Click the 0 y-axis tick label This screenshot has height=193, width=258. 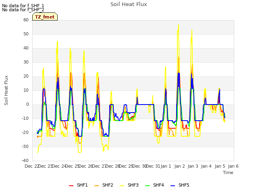[x=27, y=105]
